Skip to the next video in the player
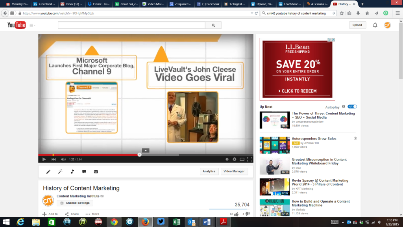The height and width of the screenshot is (227, 403). (x=54, y=159)
